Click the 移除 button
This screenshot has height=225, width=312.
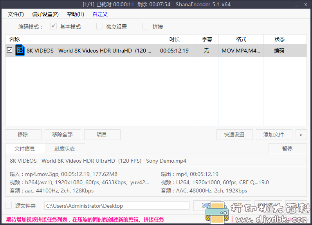[23, 134]
